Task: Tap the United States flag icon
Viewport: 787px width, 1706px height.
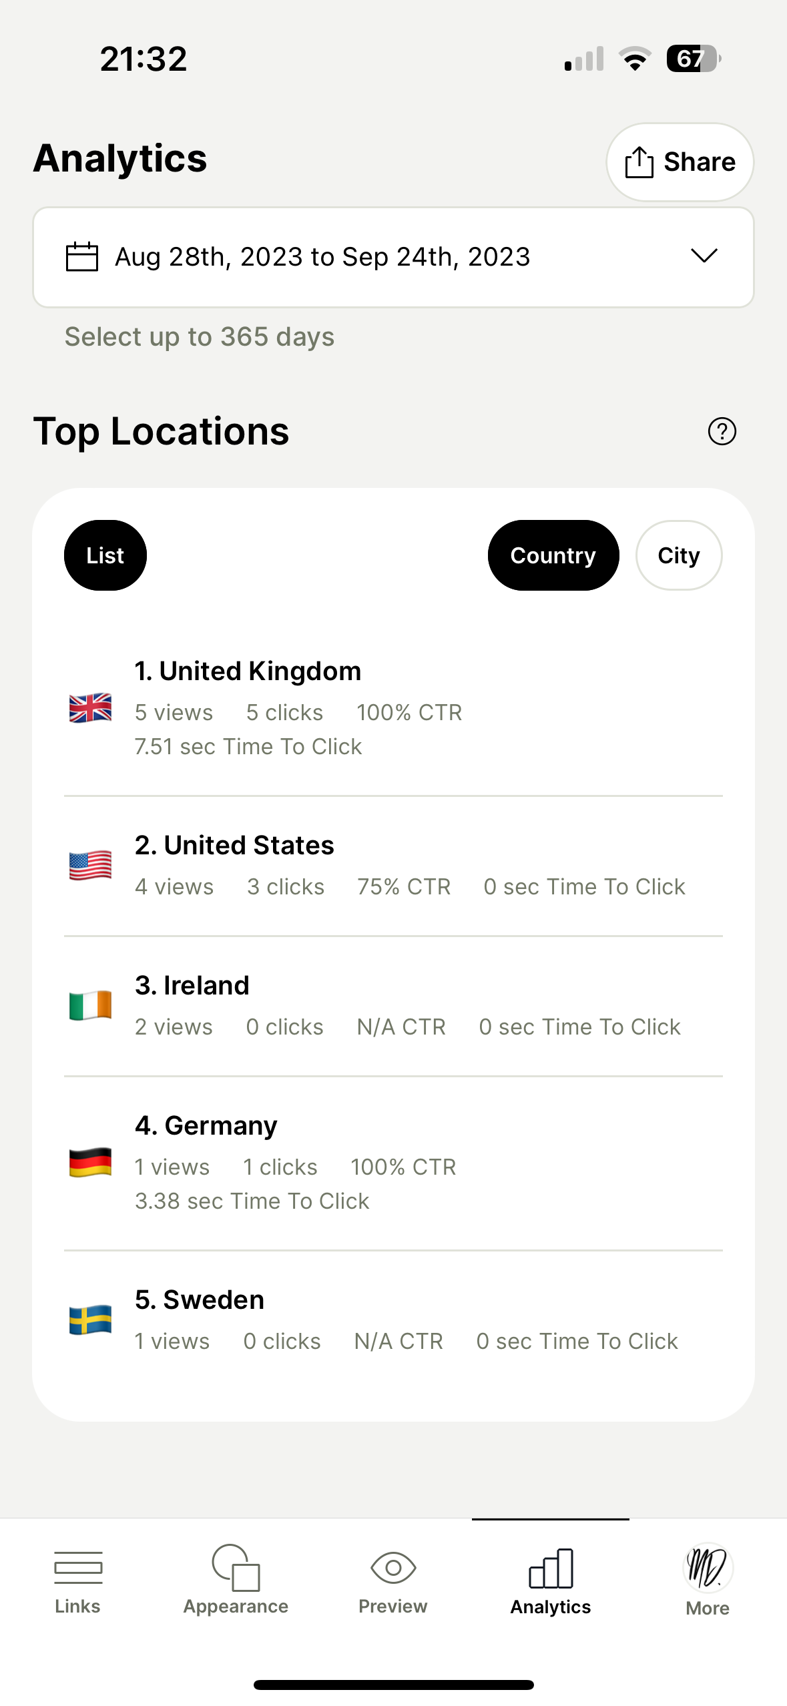Action: pyautogui.click(x=90, y=866)
